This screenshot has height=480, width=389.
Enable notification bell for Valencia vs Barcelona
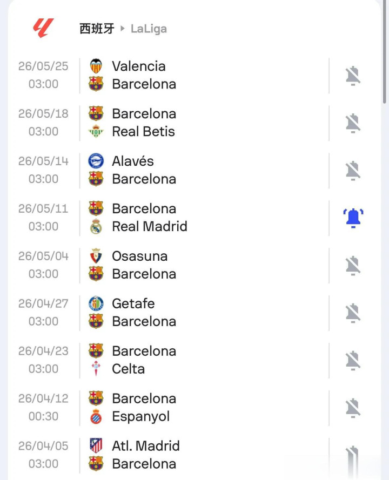353,76
